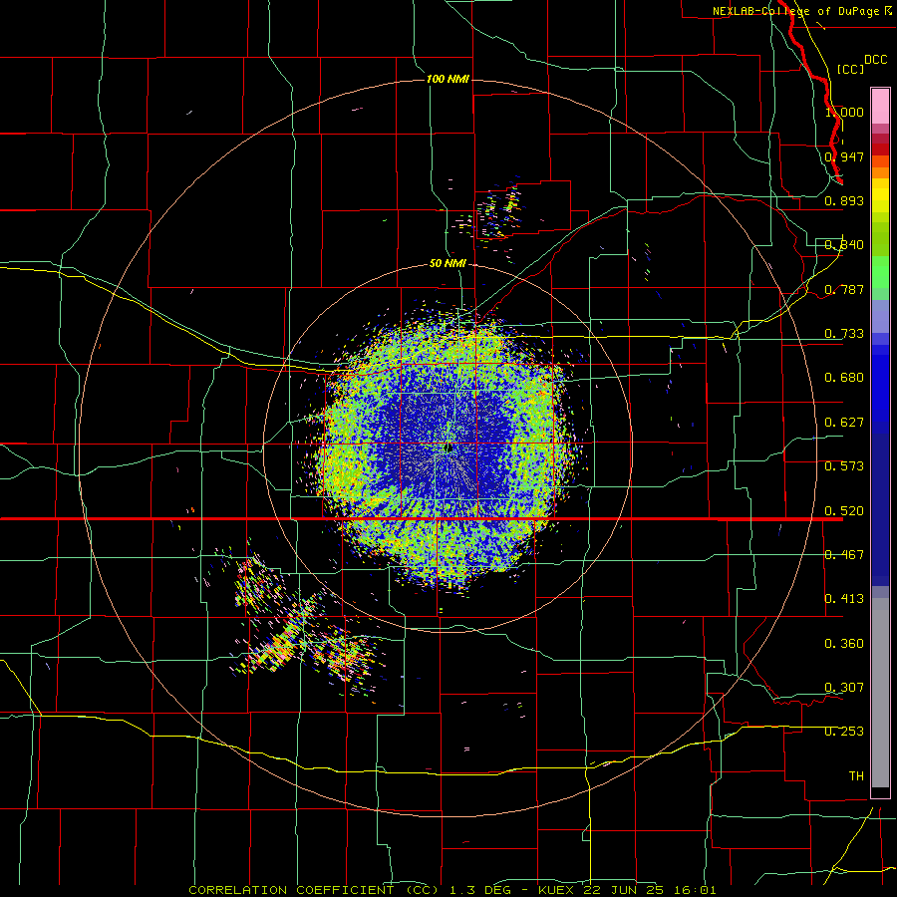Click the [CC] legend unit label
This screenshot has width=897, height=897.
tap(850, 69)
